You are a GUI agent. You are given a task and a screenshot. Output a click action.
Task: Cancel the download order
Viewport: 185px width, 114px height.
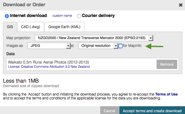coord(109,111)
